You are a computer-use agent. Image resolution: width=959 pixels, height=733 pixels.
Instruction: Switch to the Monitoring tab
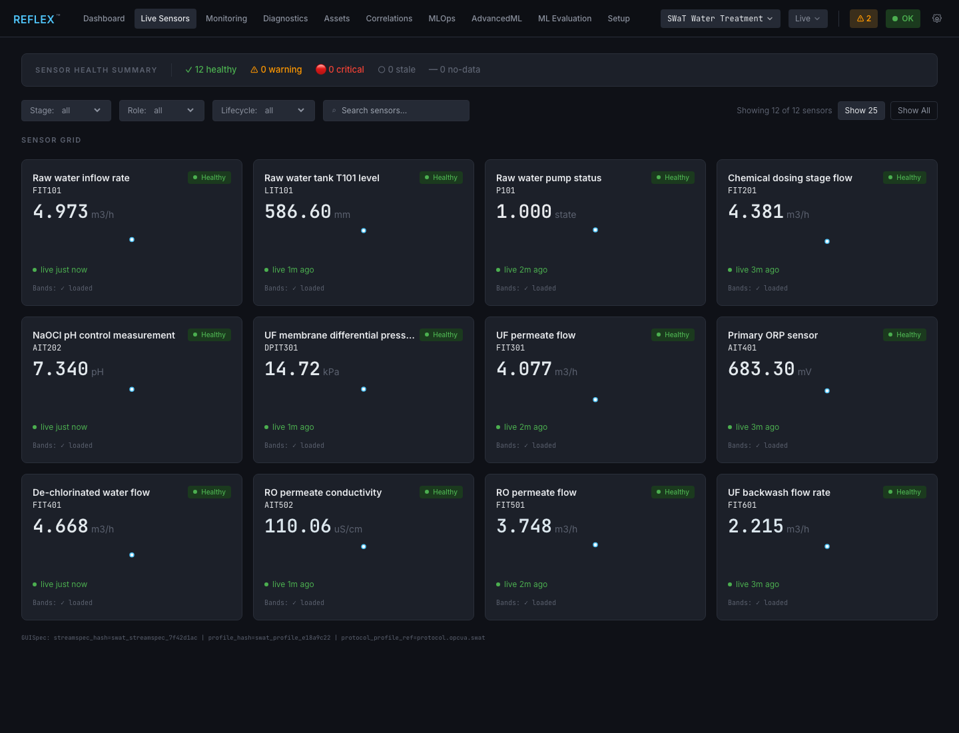point(226,19)
